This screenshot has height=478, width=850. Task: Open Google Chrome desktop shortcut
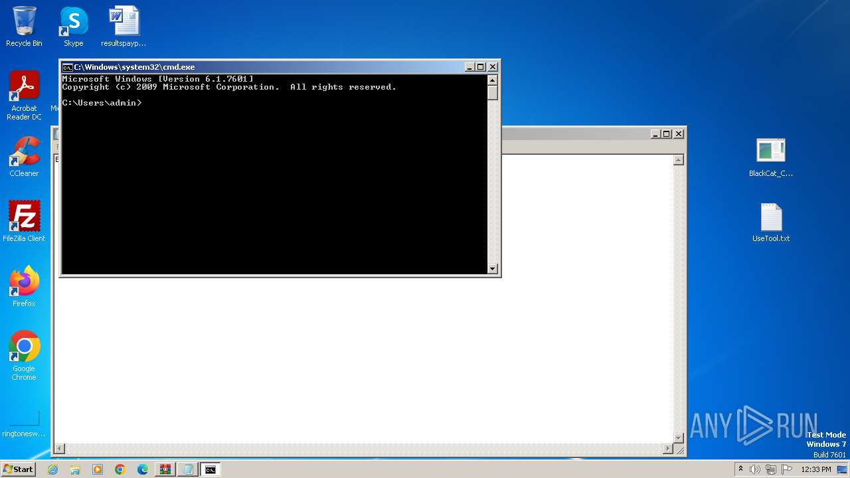(24, 356)
